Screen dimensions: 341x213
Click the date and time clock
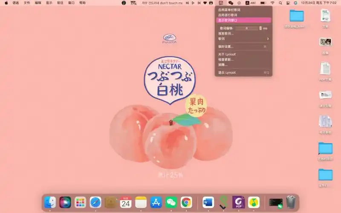(318, 3)
